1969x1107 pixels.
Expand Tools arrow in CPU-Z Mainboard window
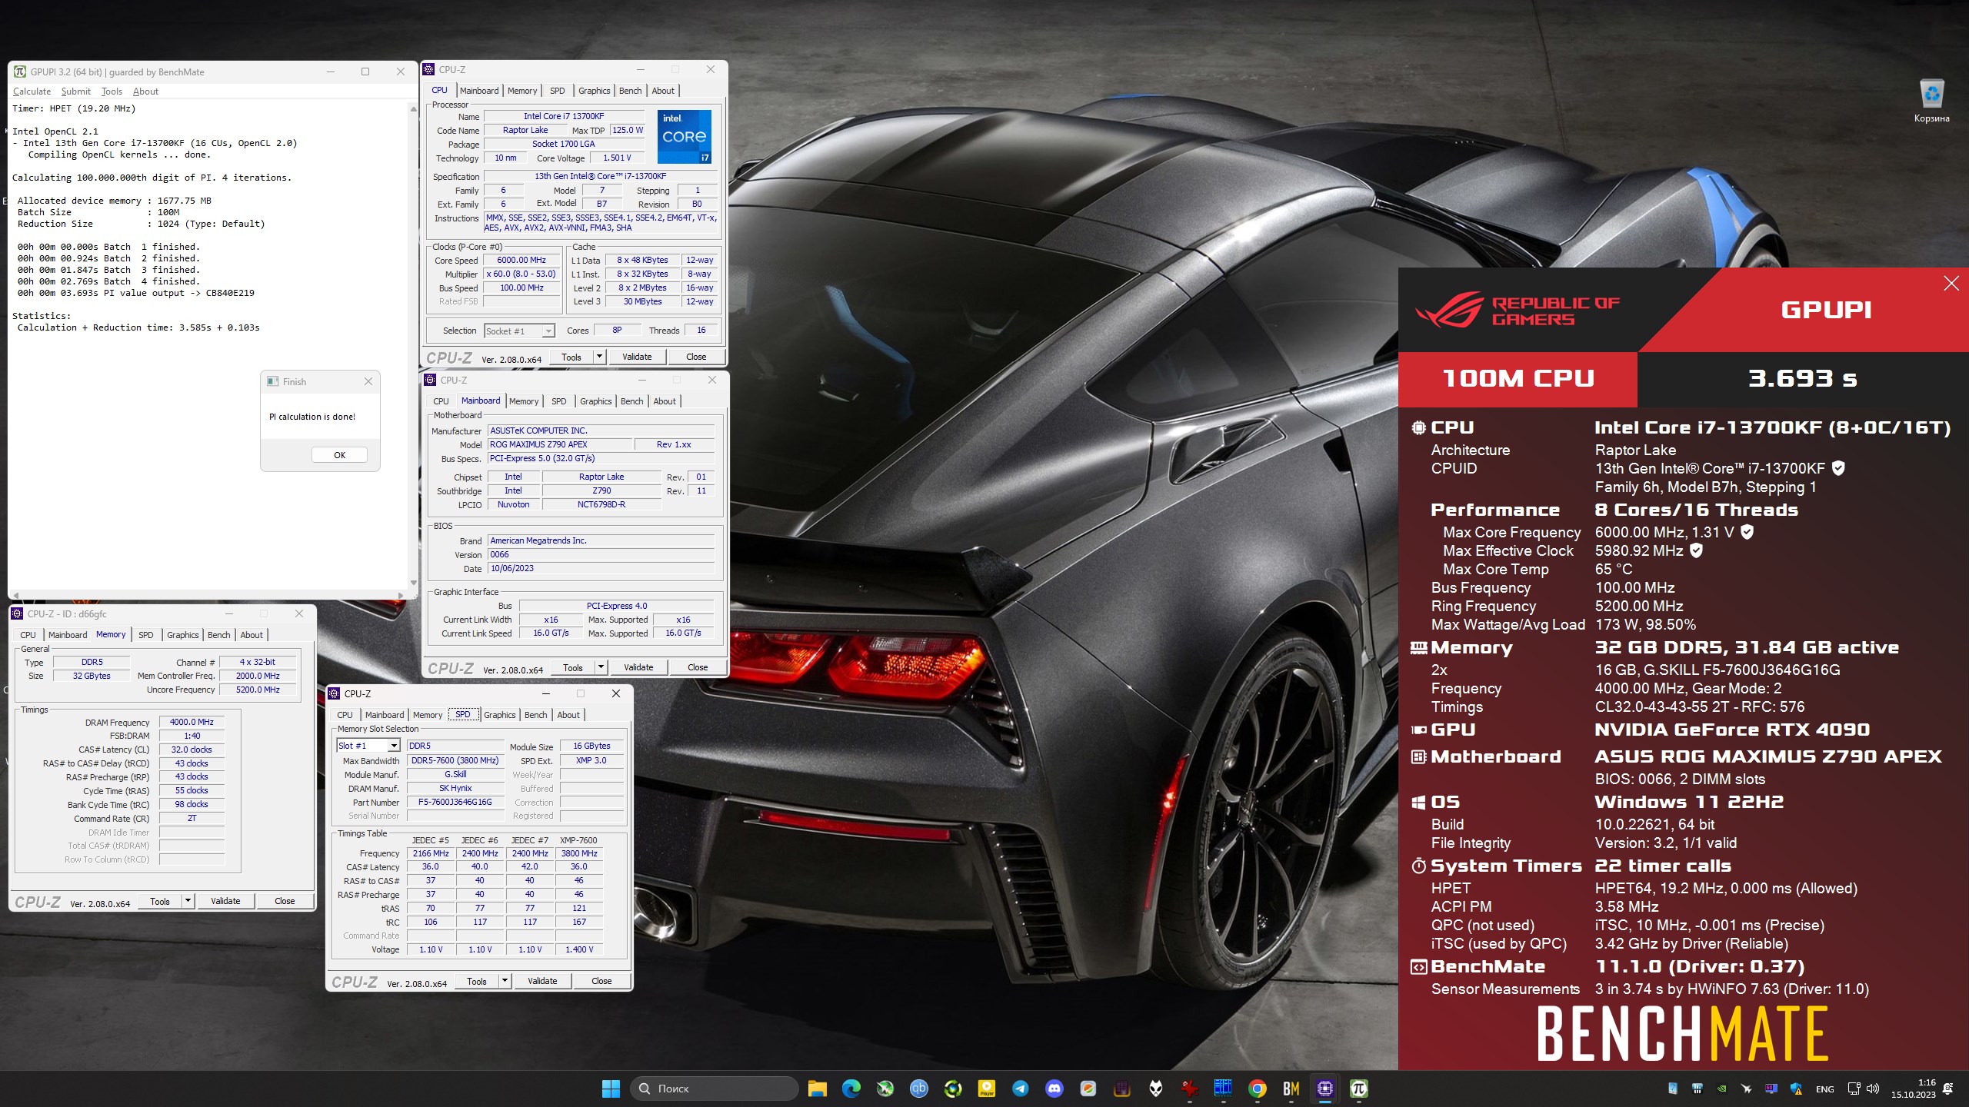(601, 667)
